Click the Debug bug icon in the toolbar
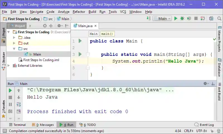Viewport: 223px width, 134px height. point(182,19)
